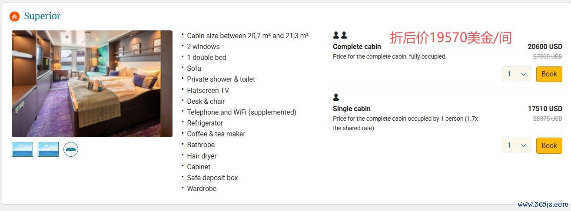
Task: Click the single-person occupancy icon
Action: pos(336,97)
